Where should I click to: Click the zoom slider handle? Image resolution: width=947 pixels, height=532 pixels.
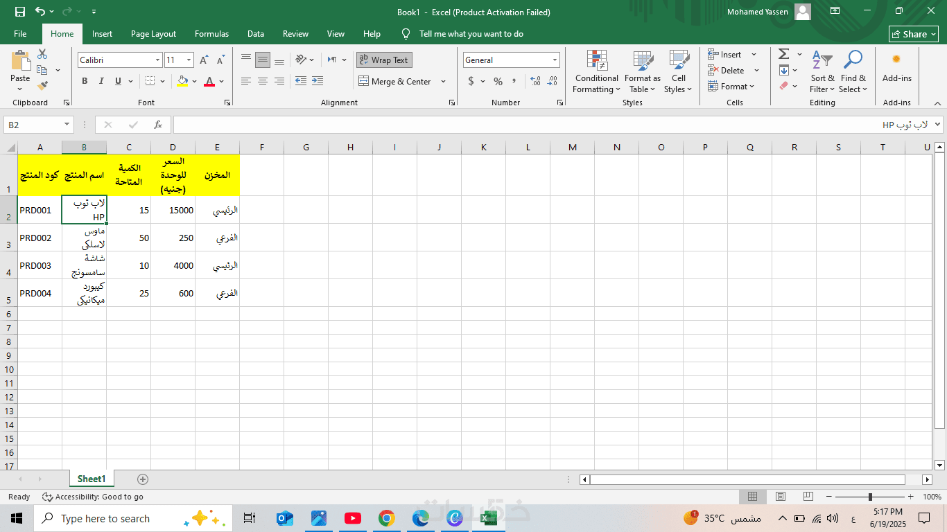pyautogui.click(x=870, y=497)
